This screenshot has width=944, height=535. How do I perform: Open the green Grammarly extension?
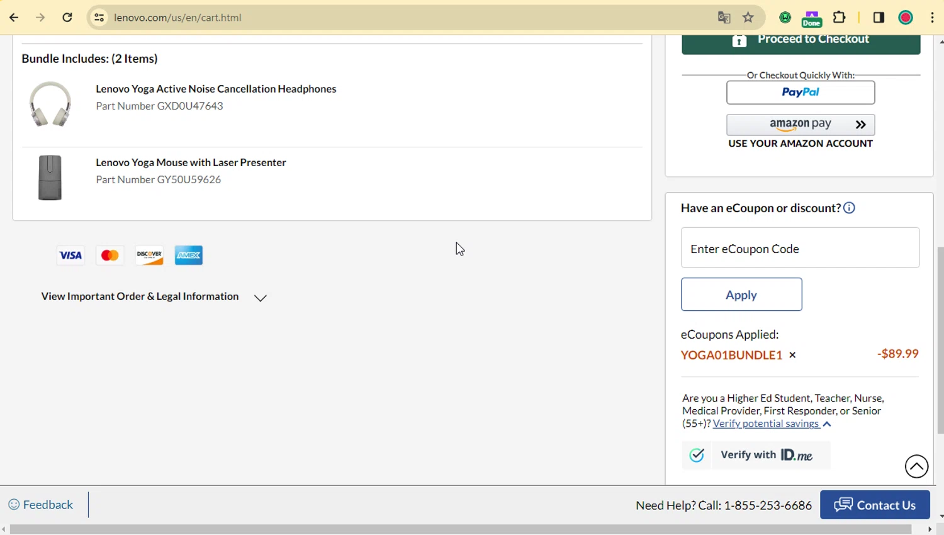point(785,18)
